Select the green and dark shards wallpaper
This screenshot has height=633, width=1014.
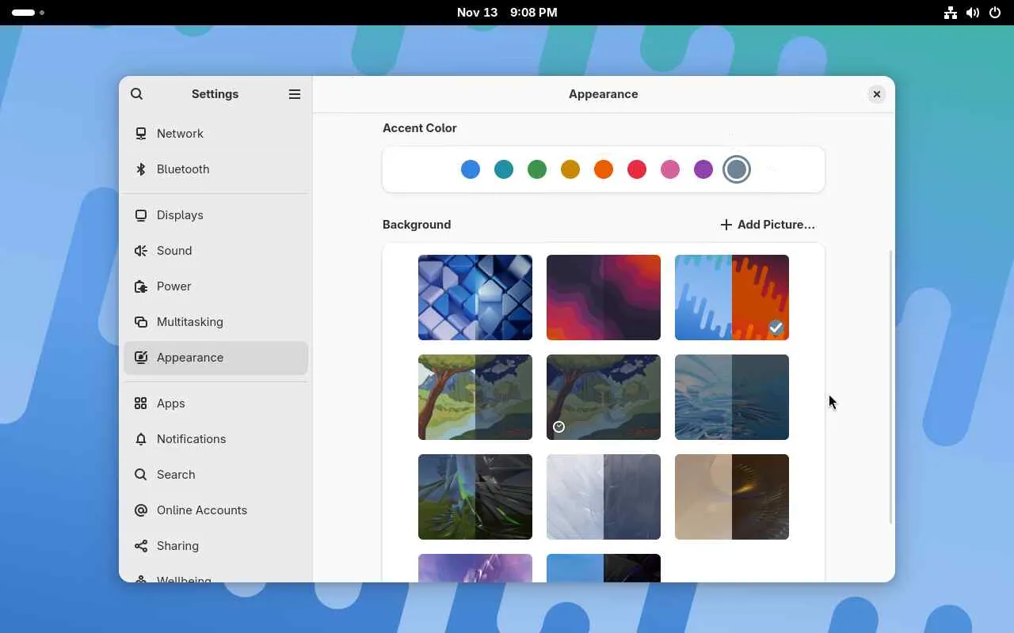(475, 497)
